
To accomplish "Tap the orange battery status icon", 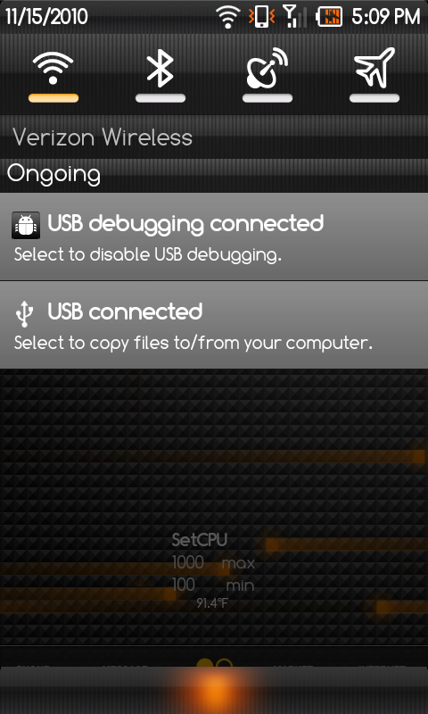I will (x=329, y=17).
